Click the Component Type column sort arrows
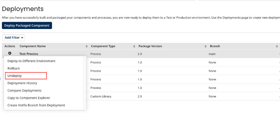This screenshot has height=139, width=280. click(x=134, y=46)
